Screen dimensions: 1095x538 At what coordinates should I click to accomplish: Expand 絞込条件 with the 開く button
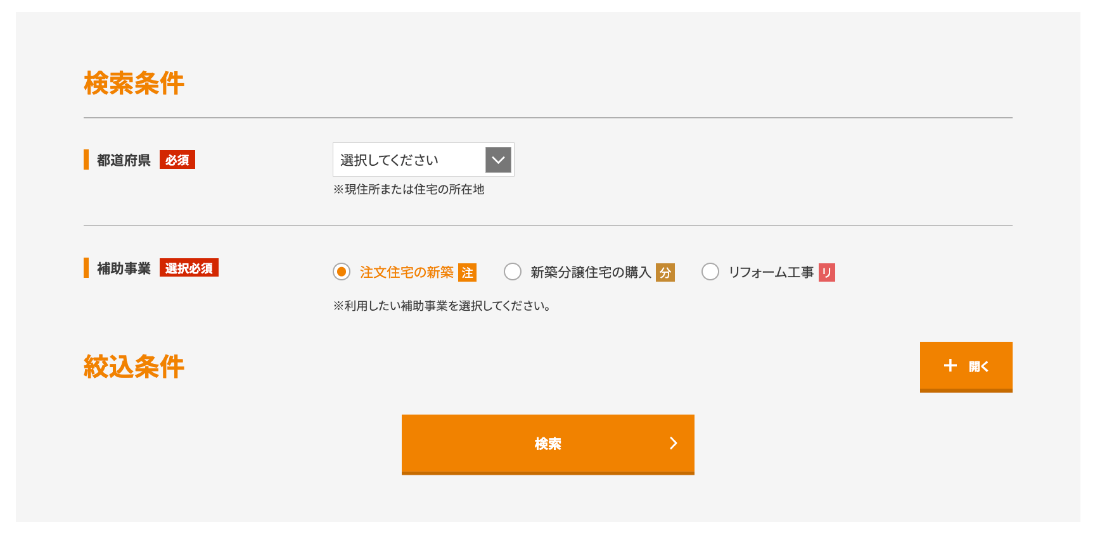966,366
